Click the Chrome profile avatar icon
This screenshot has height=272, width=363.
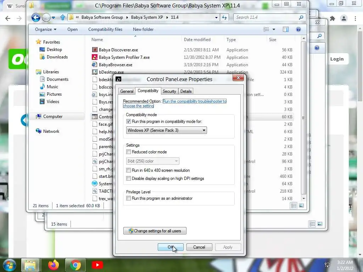pyautogui.click(x=344, y=18)
